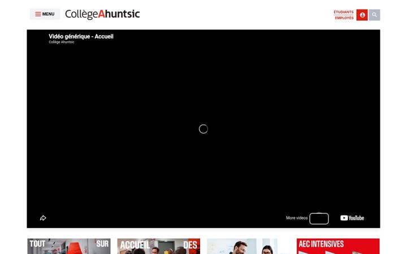The width and height of the screenshot is (407, 254).
Task: Open the AEC INTENSIVES red tile
Action: pyautogui.click(x=338, y=246)
